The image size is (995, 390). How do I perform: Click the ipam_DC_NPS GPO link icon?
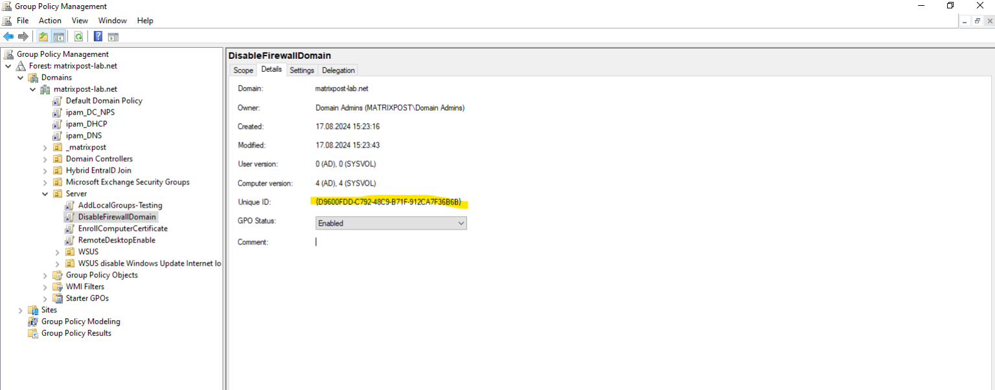58,113
